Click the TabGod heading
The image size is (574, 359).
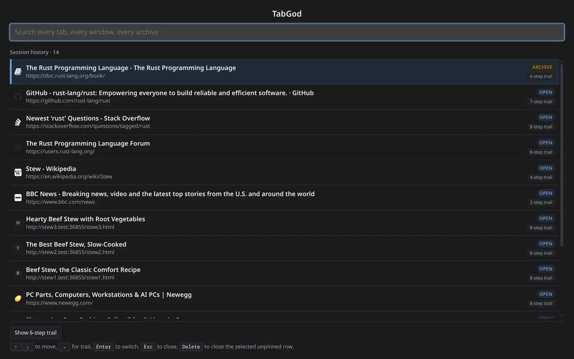[287, 14]
